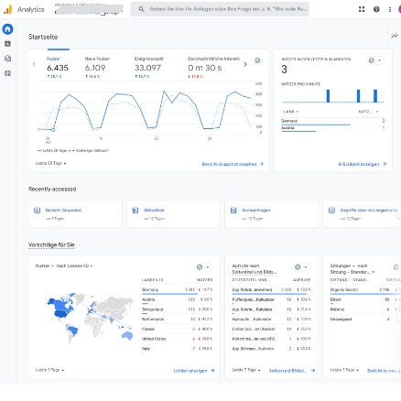Click arrow next to Bericht-Snapshot ansehen
401x401 pixels.
pyautogui.click(x=262, y=164)
